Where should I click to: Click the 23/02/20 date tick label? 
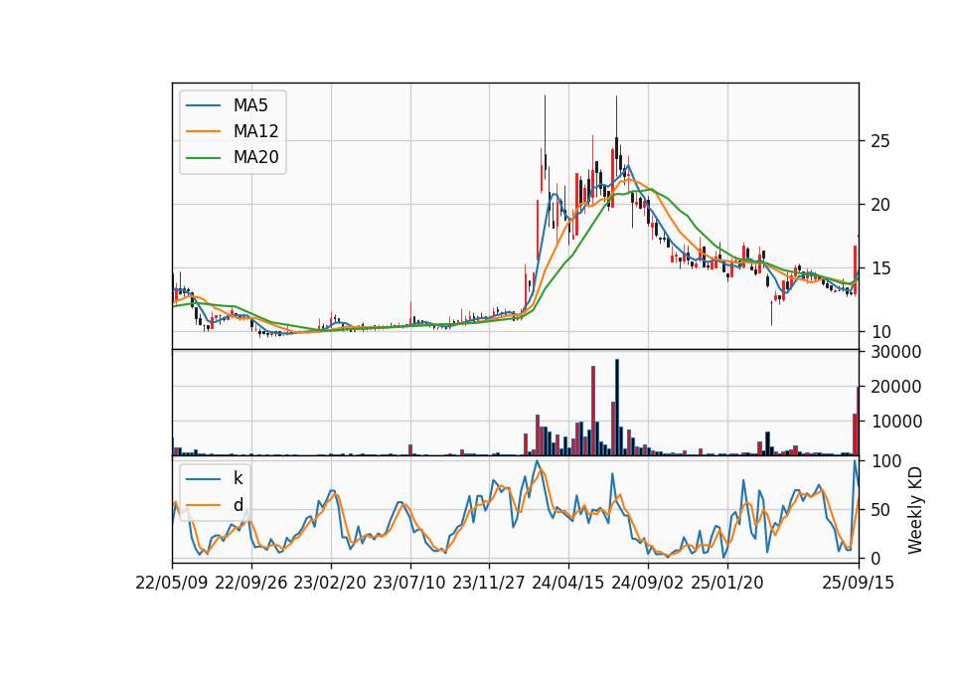[x=330, y=583]
